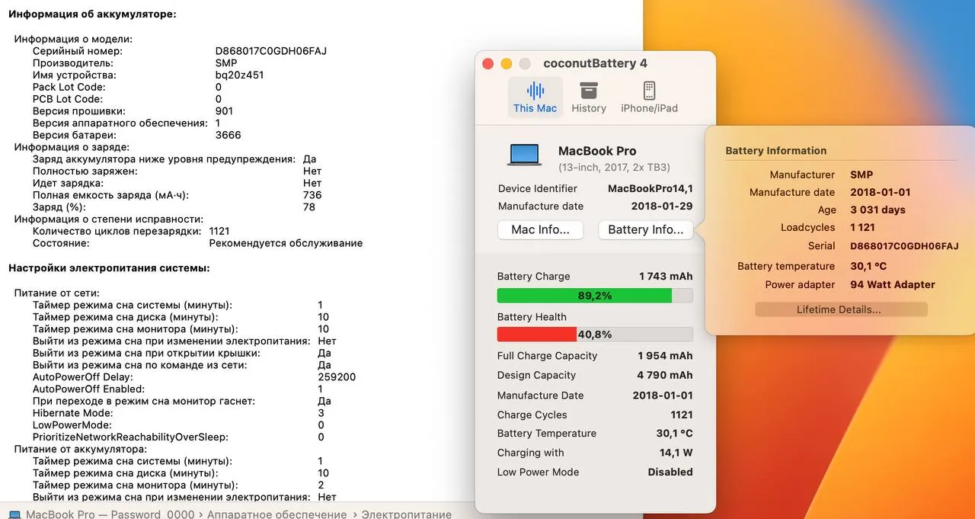Switch to This Mac tab in coconutBattery
This screenshot has width=975, height=519.
[x=535, y=98]
